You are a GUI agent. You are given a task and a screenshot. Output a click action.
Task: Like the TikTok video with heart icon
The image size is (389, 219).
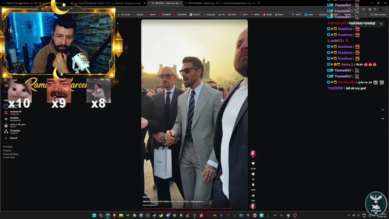coord(253,164)
